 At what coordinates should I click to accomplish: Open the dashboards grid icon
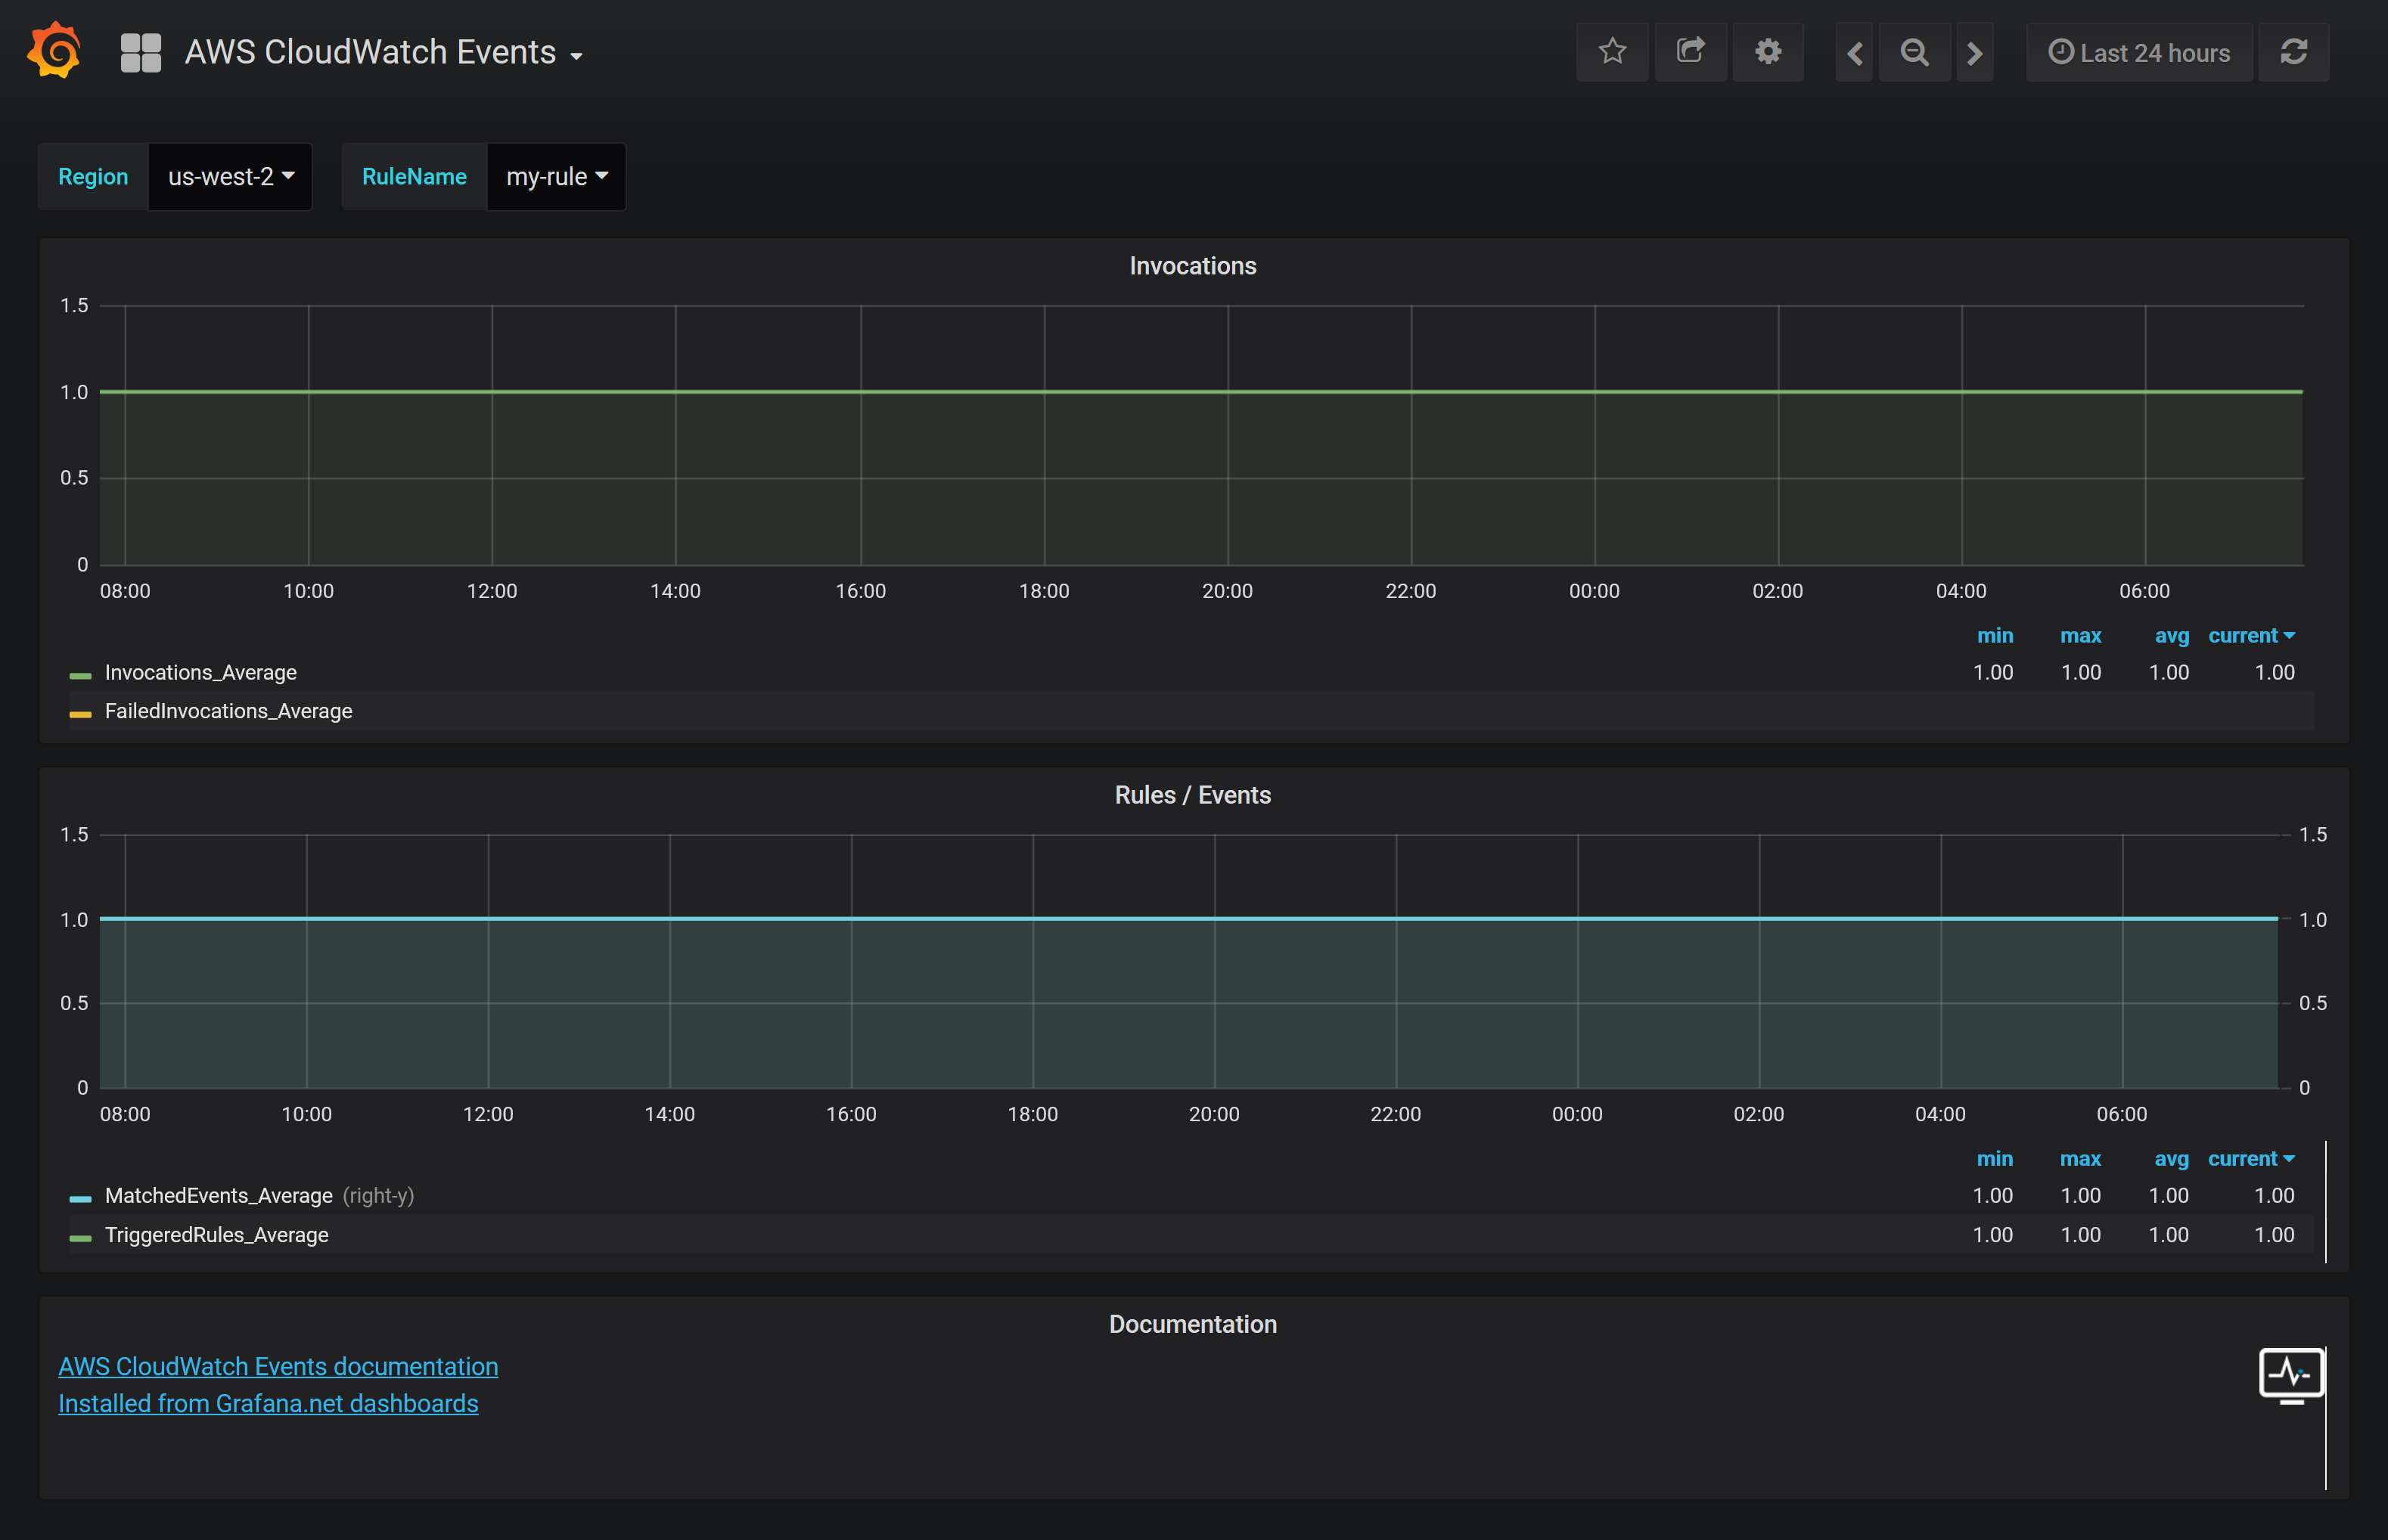(140, 52)
